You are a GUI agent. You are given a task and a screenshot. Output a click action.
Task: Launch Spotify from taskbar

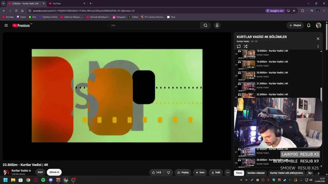coord(43,180)
